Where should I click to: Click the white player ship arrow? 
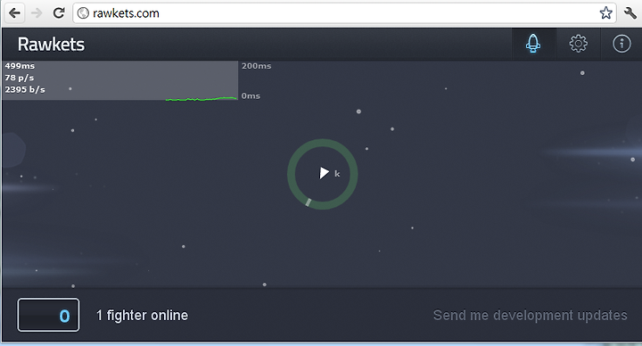coord(324,173)
